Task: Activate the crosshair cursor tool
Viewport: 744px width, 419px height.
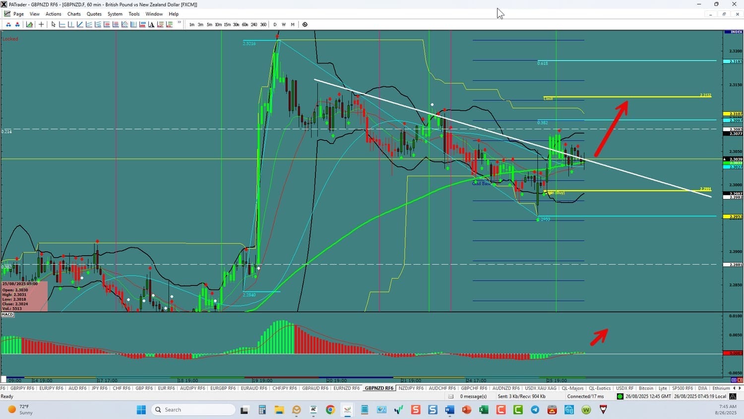Action: (41, 24)
